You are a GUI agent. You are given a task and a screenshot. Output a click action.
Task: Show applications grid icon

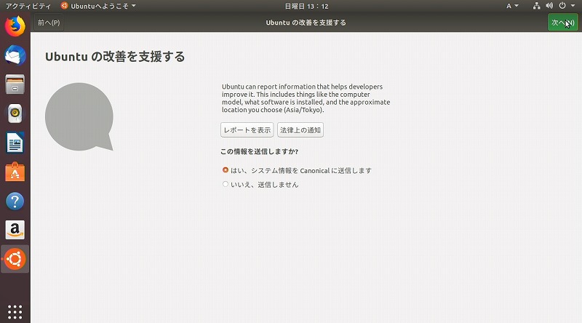[x=15, y=312]
